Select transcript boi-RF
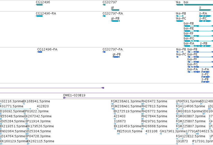The height and width of the screenshot is (145, 213). tap(198, 36)
